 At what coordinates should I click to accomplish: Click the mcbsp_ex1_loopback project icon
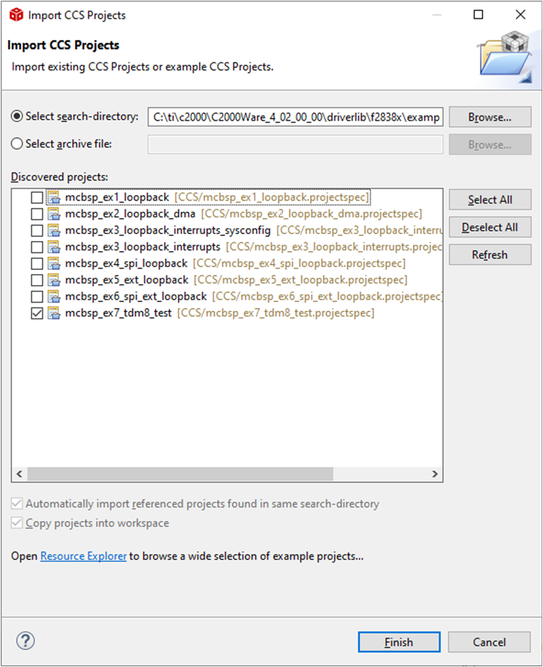pos(54,197)
